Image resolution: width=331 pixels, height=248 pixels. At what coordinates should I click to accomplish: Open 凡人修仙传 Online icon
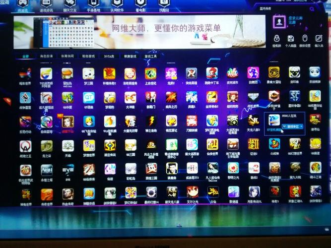tap(212, 169)
